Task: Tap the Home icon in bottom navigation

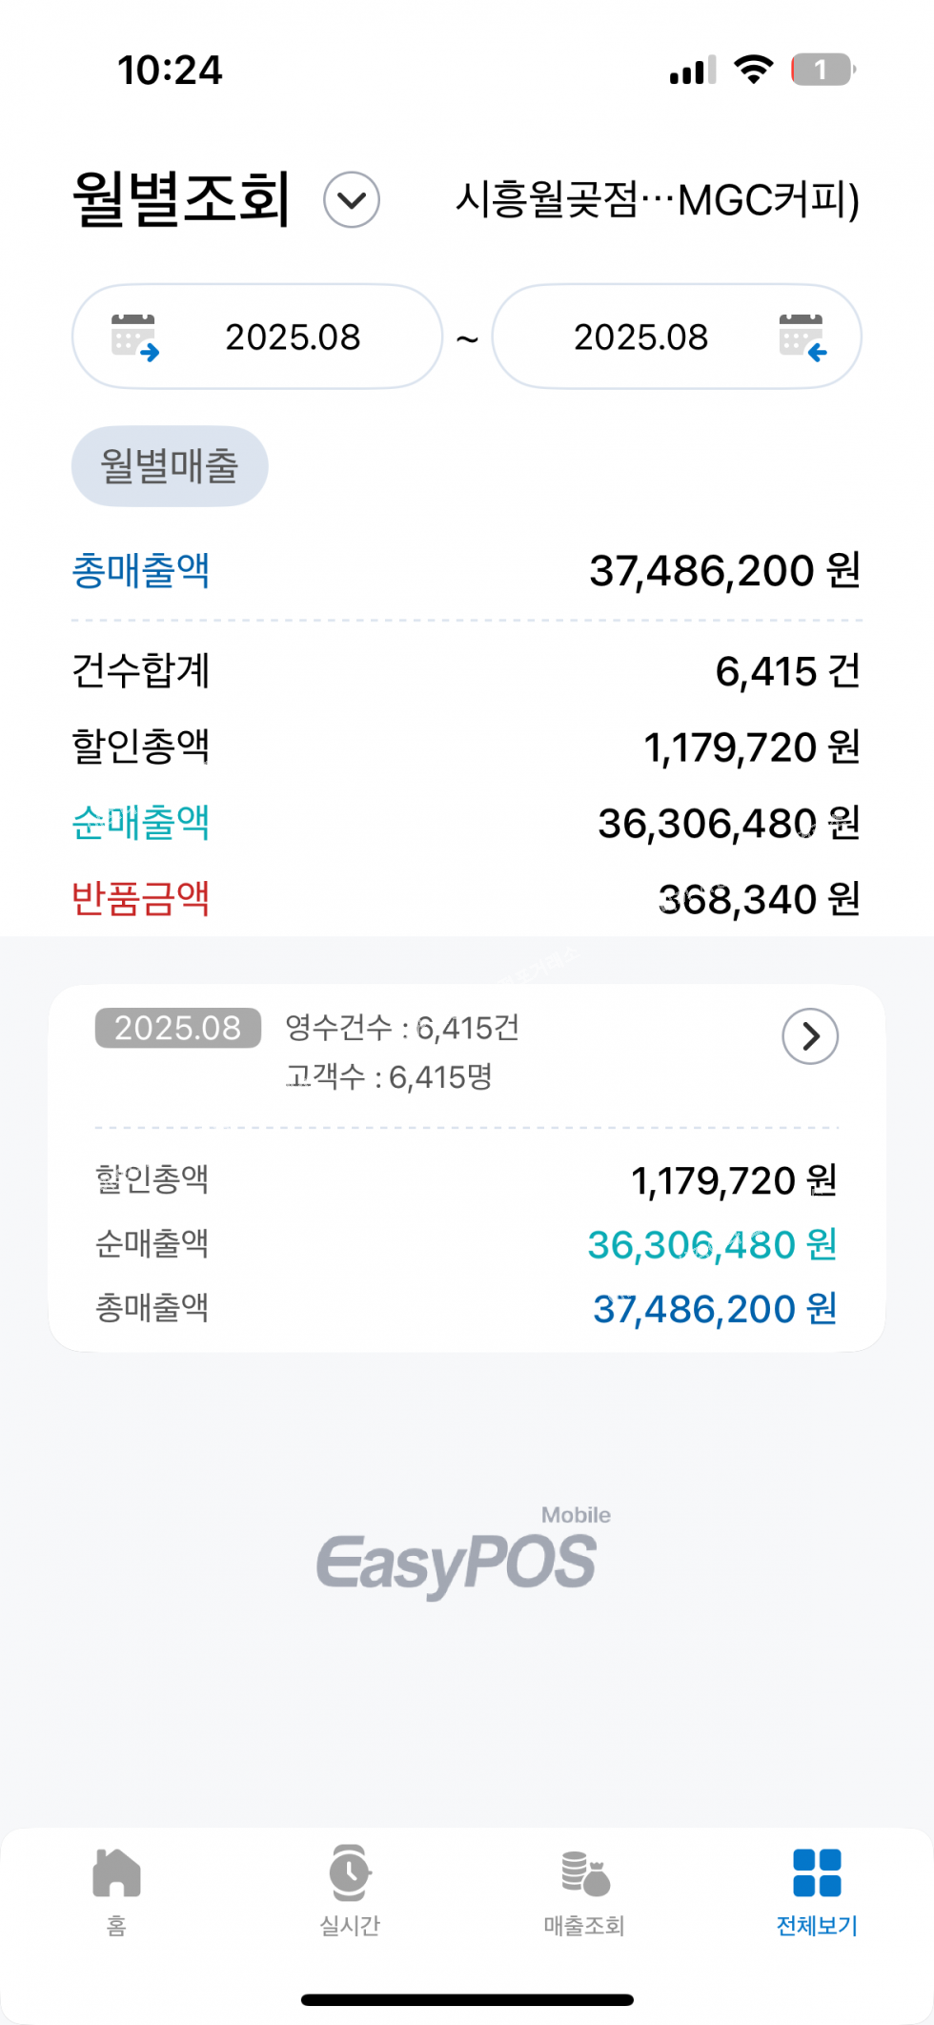Action: [x=116, y=1873]
